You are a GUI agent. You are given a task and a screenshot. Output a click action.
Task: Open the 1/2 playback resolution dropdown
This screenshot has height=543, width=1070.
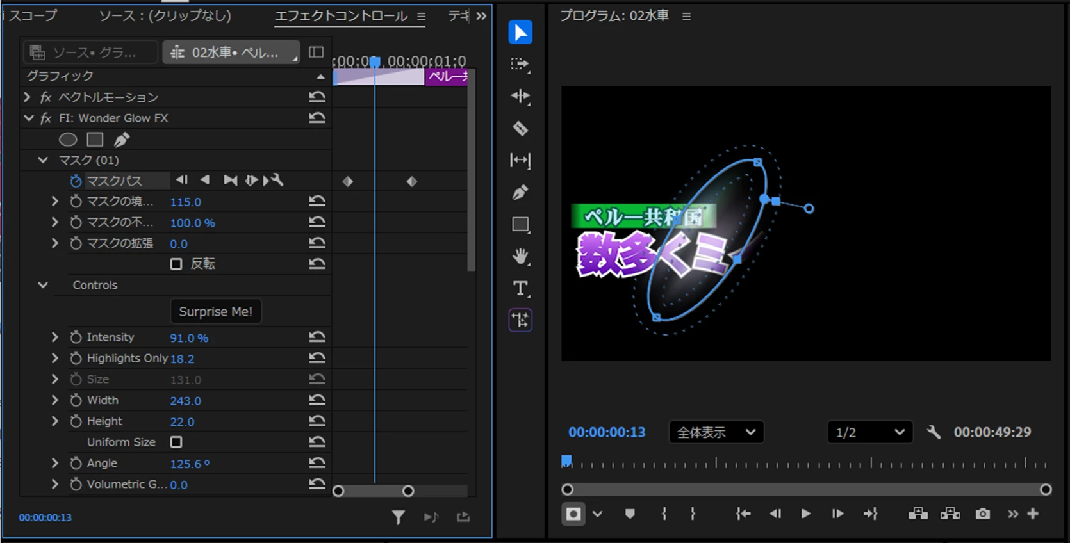click(870, 432)
